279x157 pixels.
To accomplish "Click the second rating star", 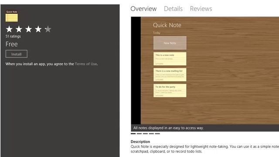I will [x=19, y=29].
